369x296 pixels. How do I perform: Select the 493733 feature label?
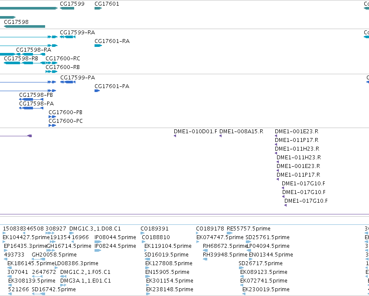[14, 255]
